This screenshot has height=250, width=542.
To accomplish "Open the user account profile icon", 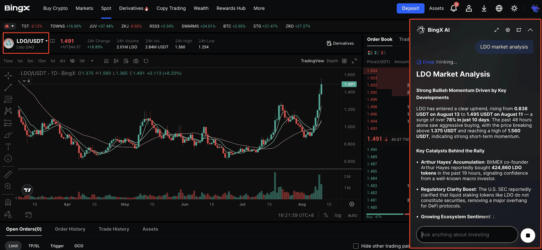I will pyautogui.click(x=469, y=8).
